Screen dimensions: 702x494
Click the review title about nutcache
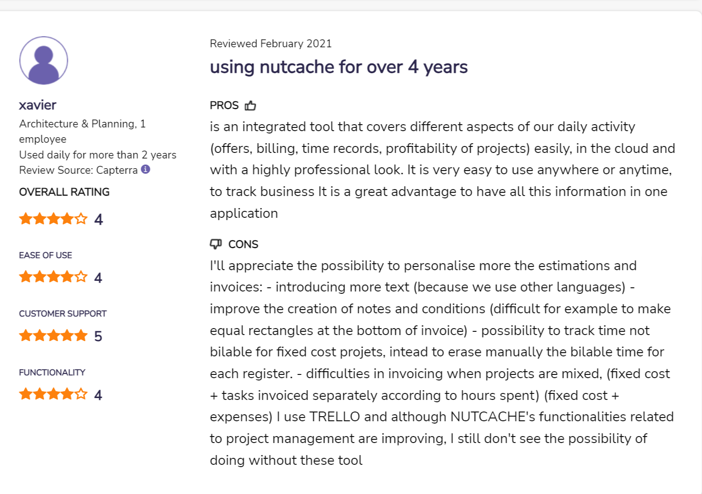coord(339,67)
